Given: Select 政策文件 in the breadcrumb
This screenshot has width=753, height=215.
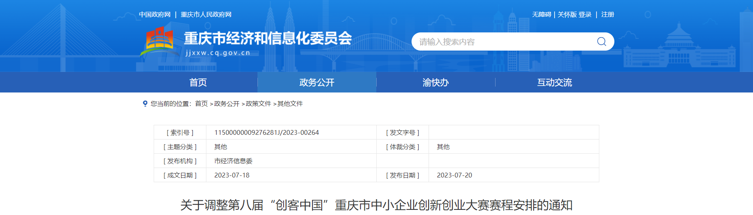Looking at the screenshot, I should (x=258, y=104).
